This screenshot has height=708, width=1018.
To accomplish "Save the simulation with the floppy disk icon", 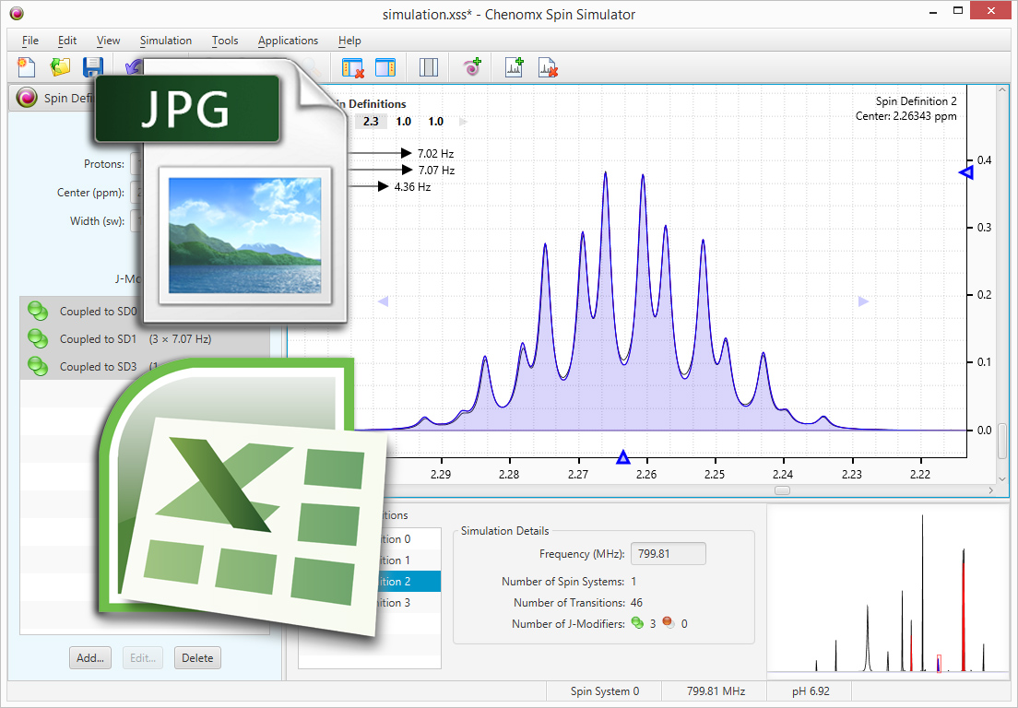I will pos(93,67).
